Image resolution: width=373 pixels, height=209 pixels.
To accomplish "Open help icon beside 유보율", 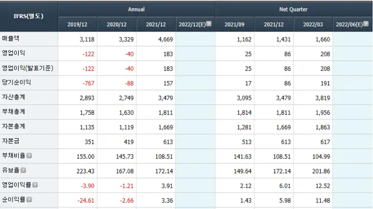I will (23, 170).
